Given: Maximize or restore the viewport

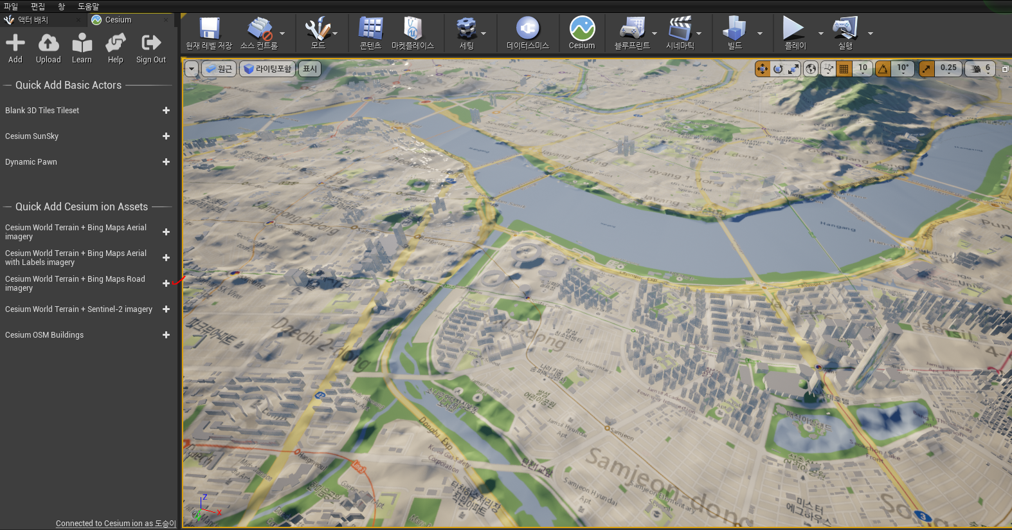Looking at the screenshot, I should point(1006,69).
